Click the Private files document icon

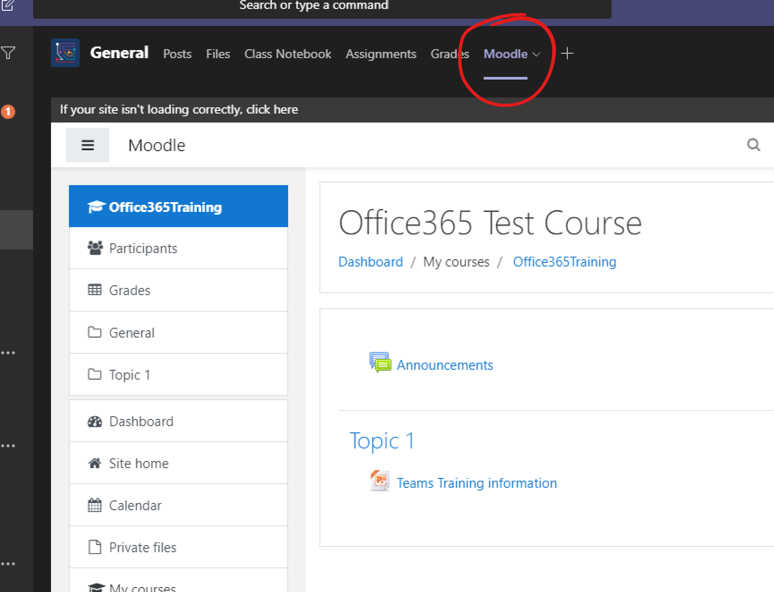tap(94, 546)
